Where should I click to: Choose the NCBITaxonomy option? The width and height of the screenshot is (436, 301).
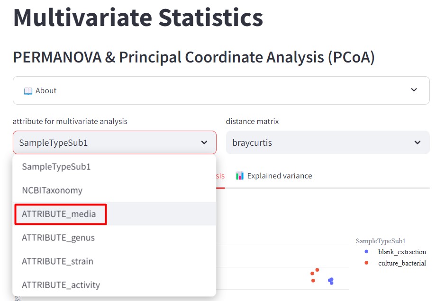coord(52,190)
